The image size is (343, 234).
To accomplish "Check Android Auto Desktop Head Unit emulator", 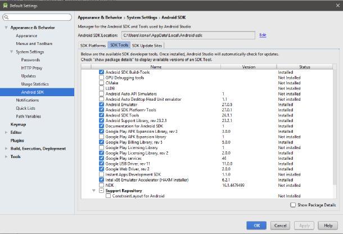I will click(101, 99).
